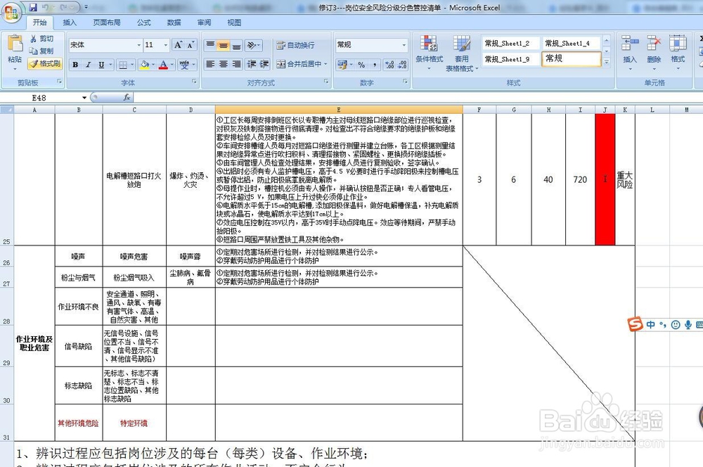Increase cell indent
703x467 pixels.
264,64
